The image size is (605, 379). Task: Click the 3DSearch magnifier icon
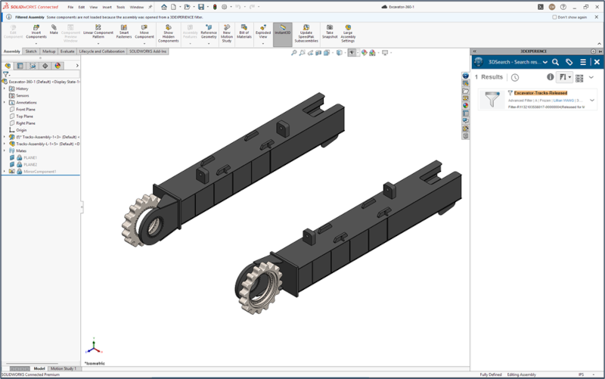[x=555, y=62]
